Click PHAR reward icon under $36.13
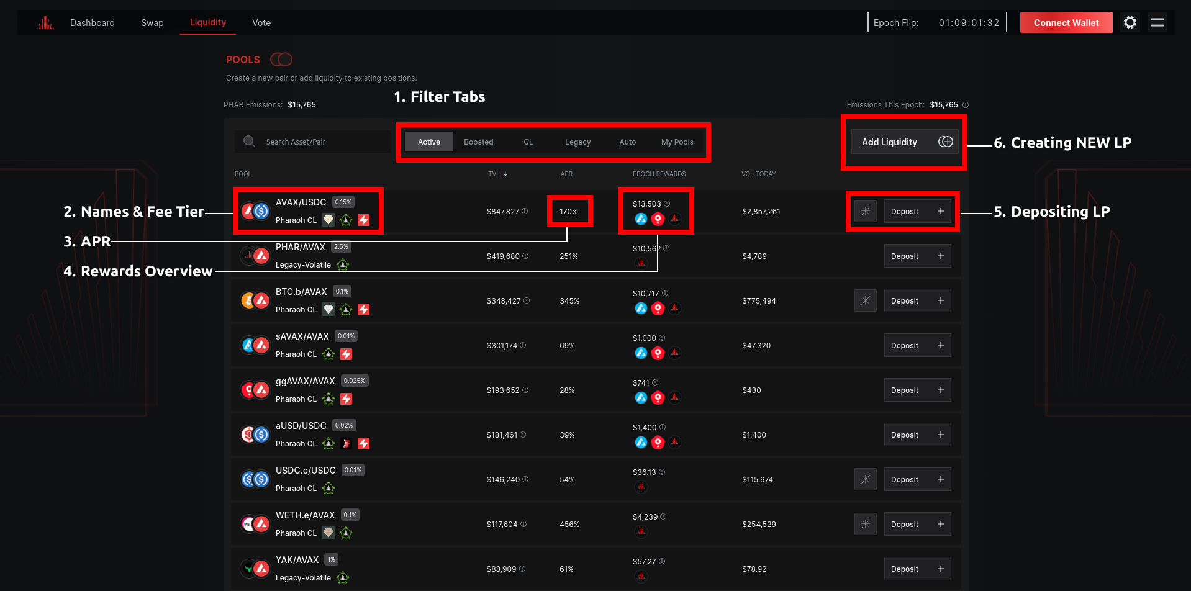 641,487
